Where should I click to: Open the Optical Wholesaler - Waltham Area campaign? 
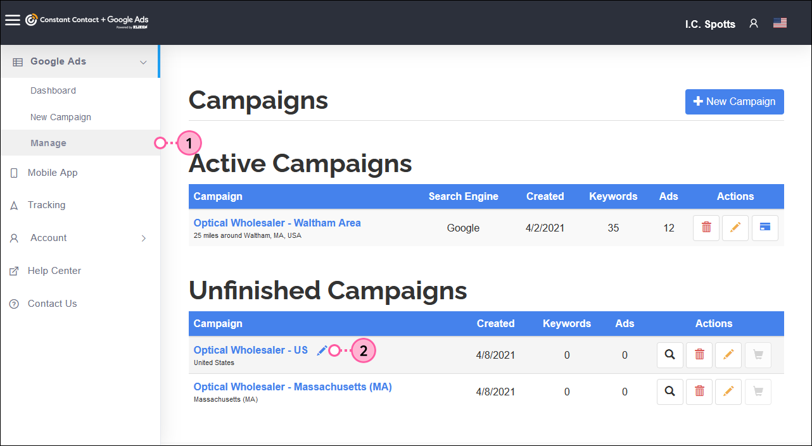[x=277, y=223]
